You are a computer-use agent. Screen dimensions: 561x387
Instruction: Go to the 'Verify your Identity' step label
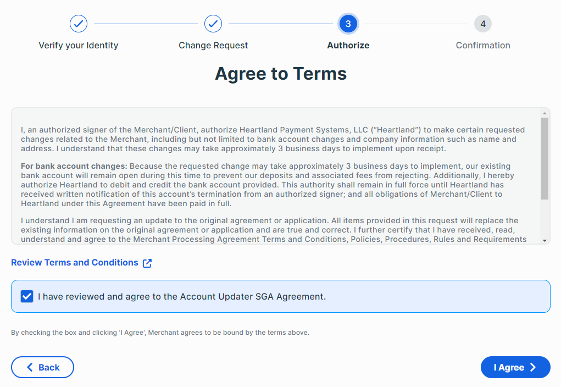tap(79, 46)
